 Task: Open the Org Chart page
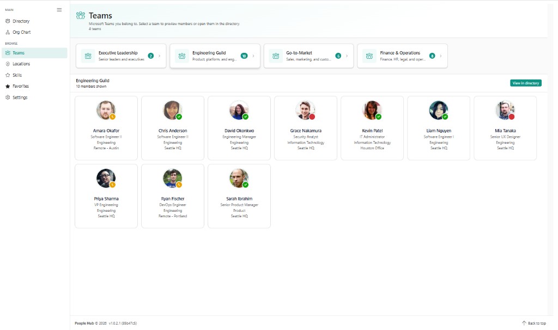[x=34, y=32]
